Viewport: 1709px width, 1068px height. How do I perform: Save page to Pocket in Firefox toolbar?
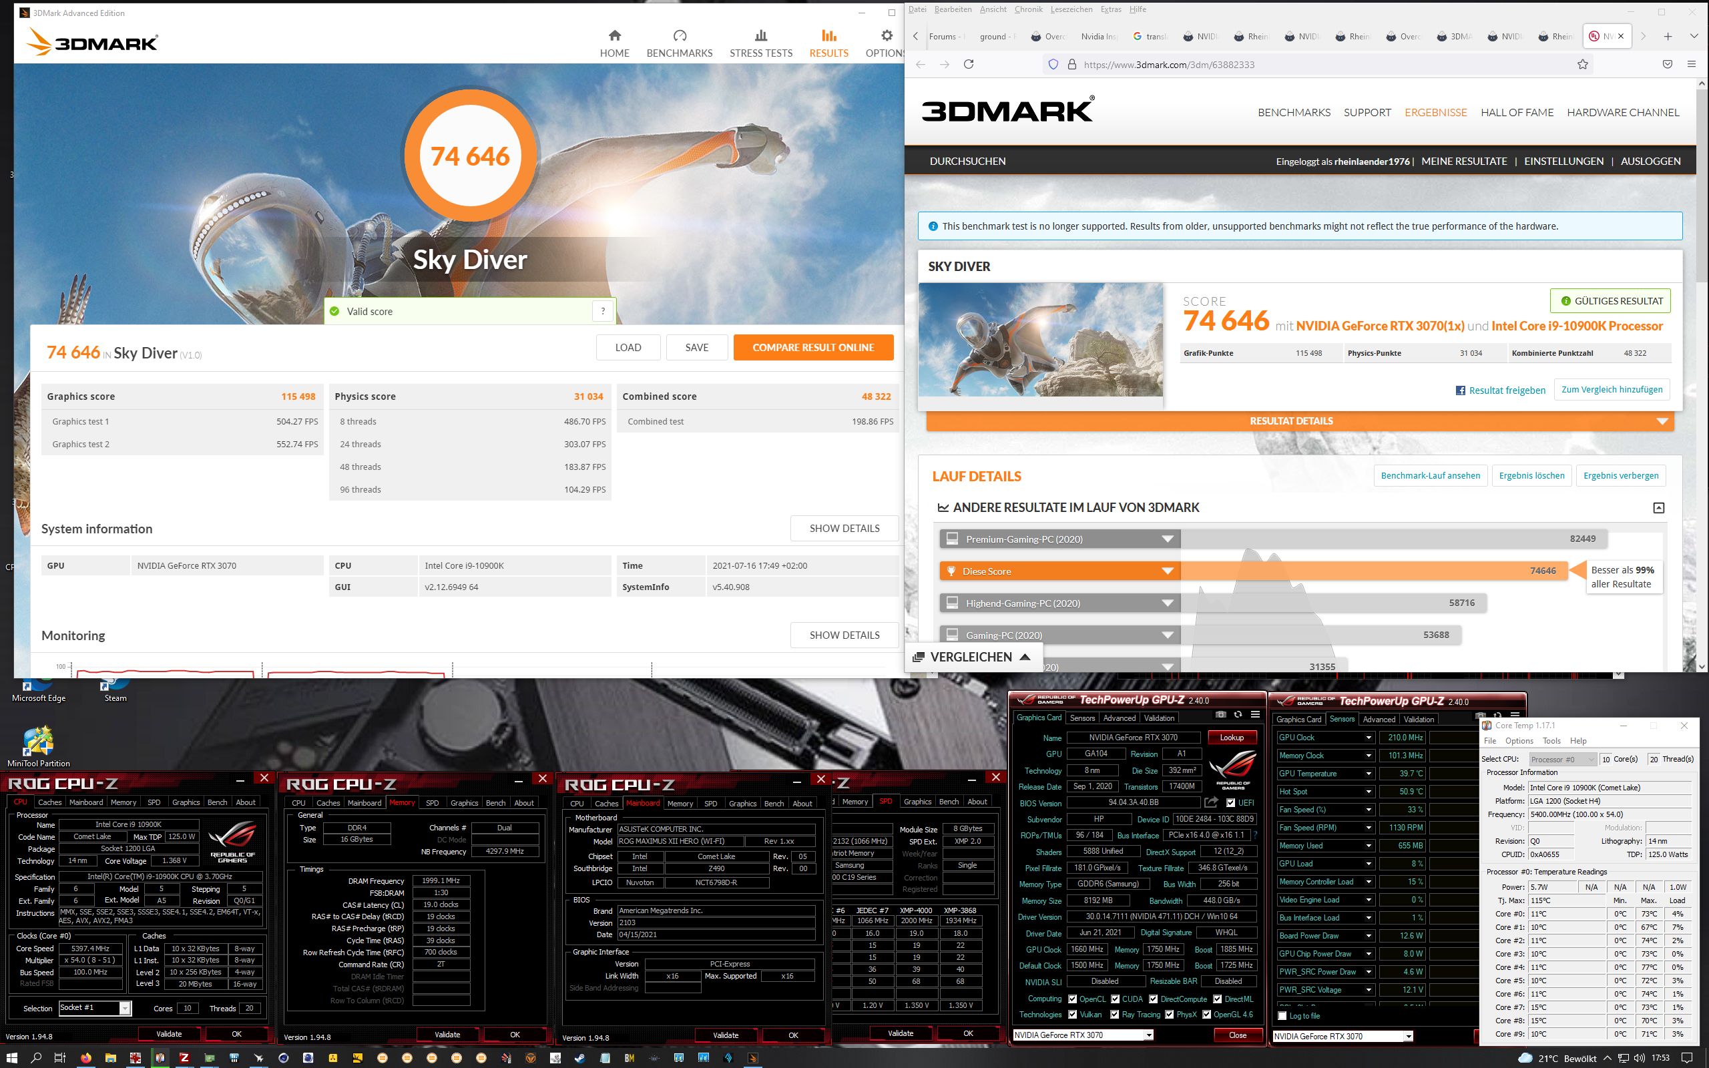[x=1668, y=64]
